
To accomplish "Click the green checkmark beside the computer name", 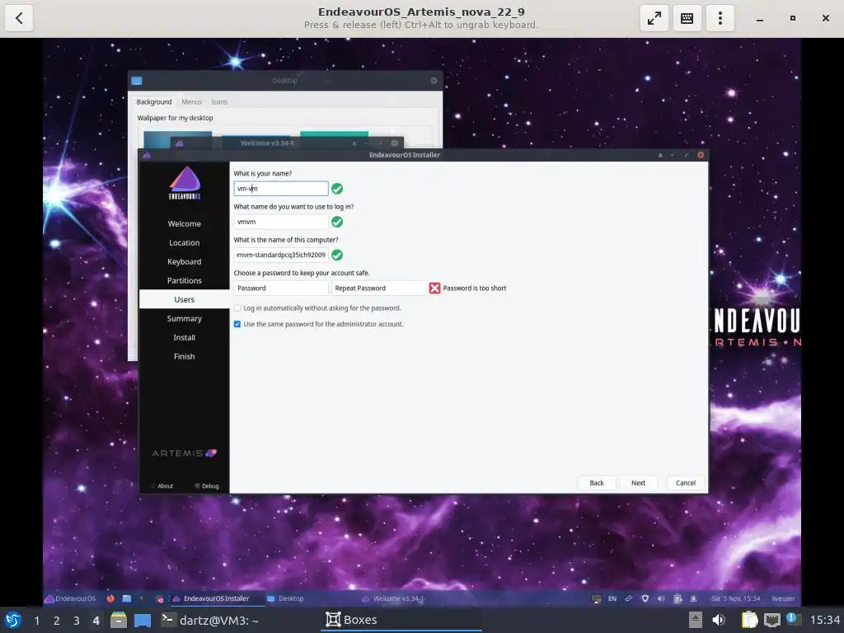I will click(337, 256).
